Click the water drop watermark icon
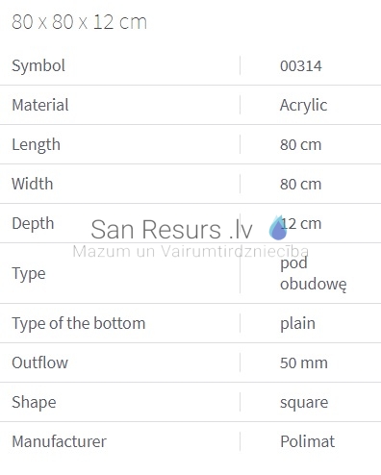This screenshot has width=381, height=475. click(278, 228)
